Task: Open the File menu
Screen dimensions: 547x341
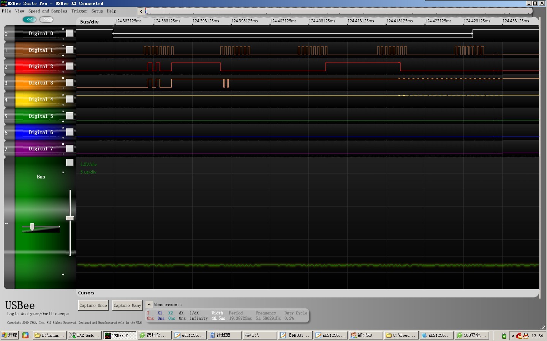Action: point(6,11)
